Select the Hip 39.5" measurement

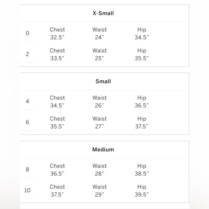(142, 191)
